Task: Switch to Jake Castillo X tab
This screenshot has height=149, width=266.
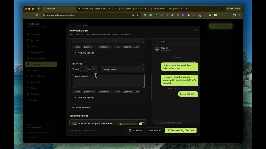Action: [130, 9]
